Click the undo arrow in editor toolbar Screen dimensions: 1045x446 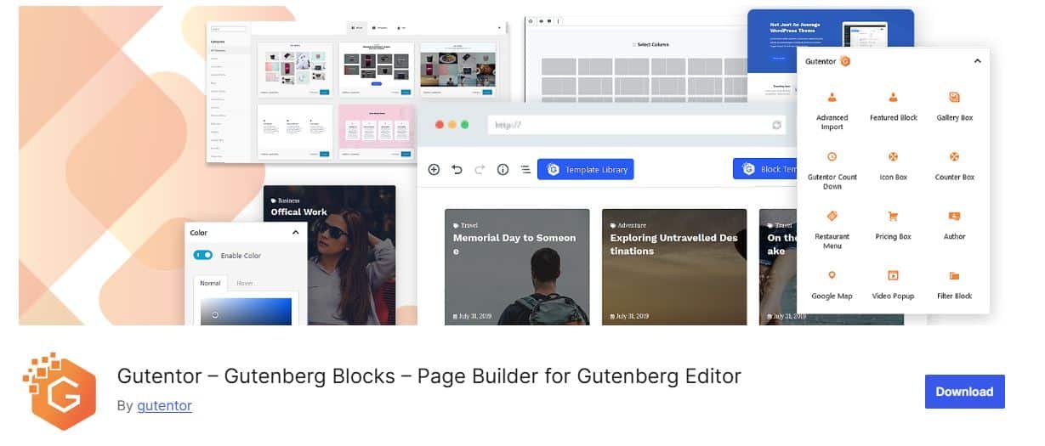(x=457, y=170)
